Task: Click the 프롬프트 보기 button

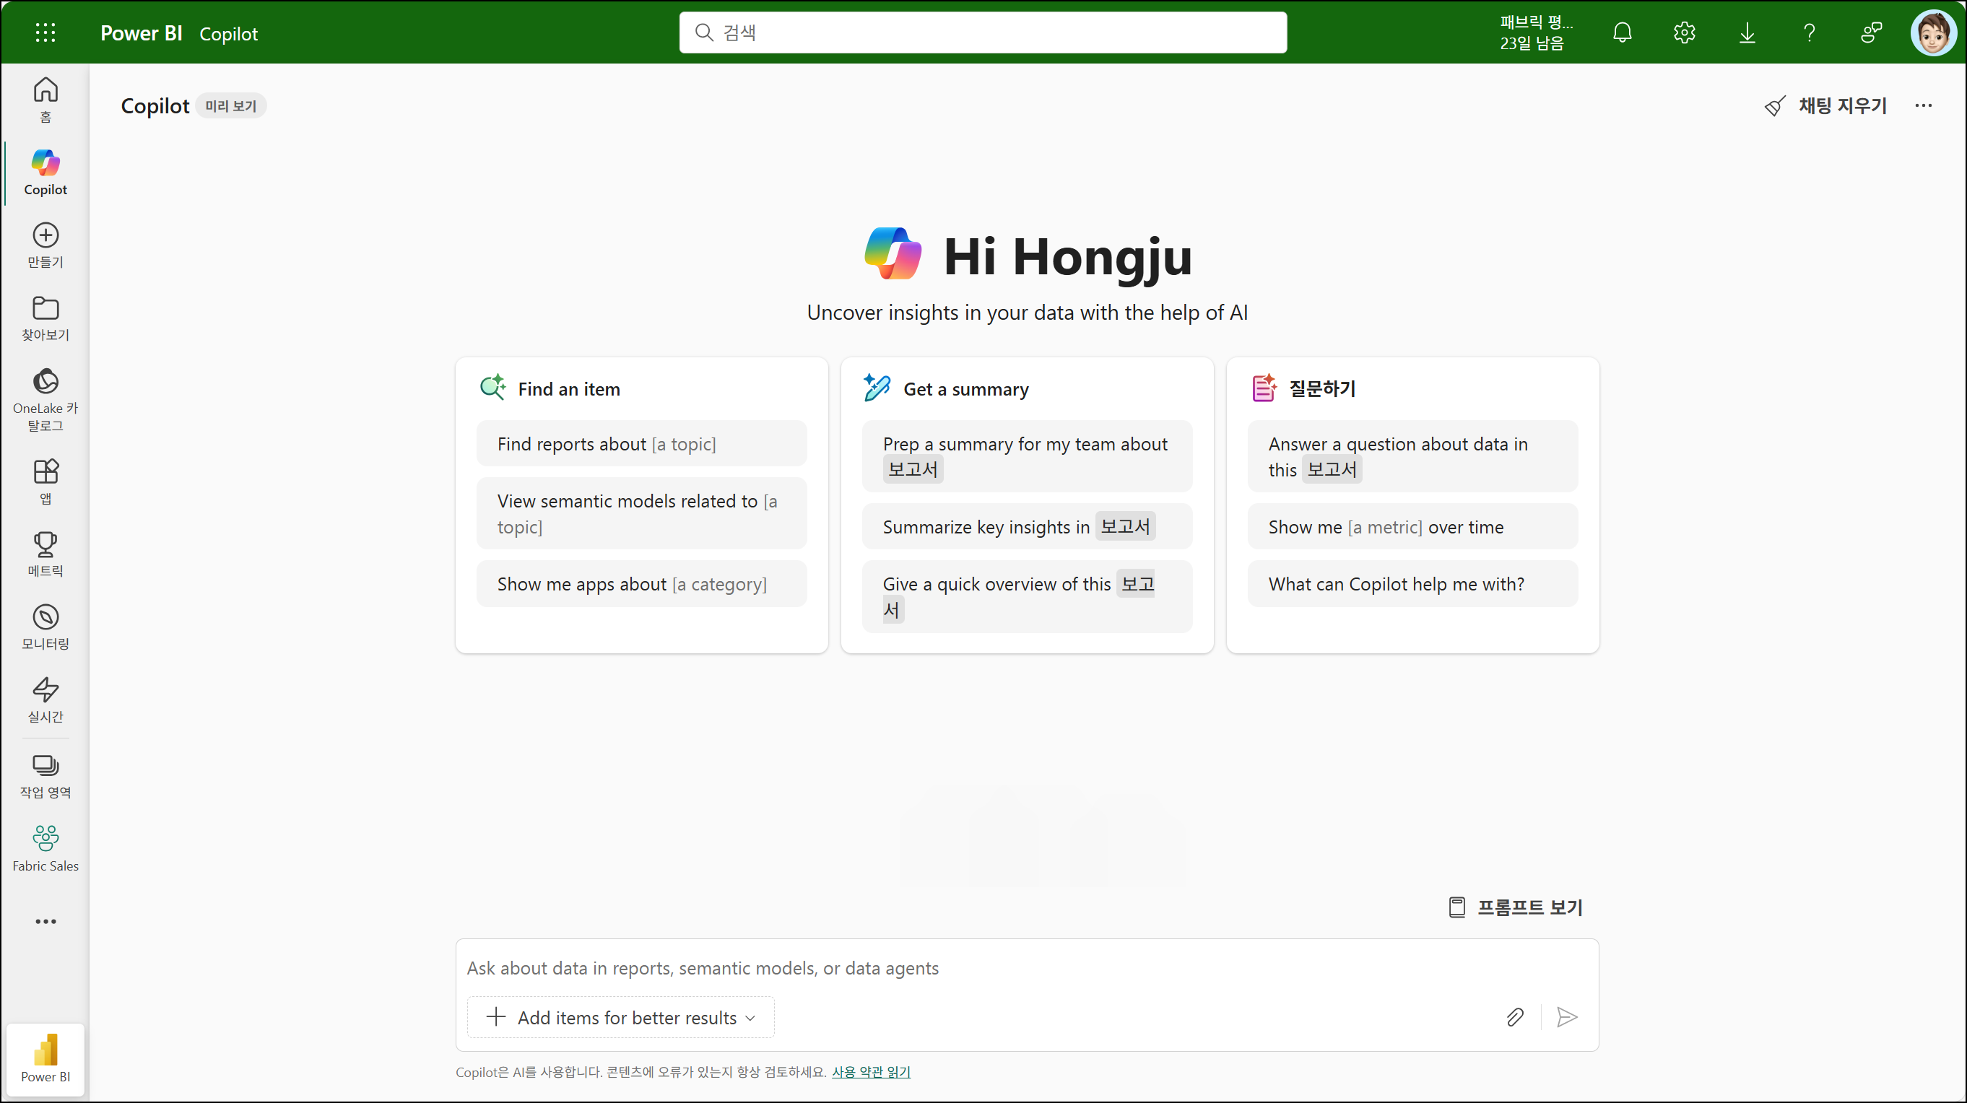Action: (x=1515, y=907)
